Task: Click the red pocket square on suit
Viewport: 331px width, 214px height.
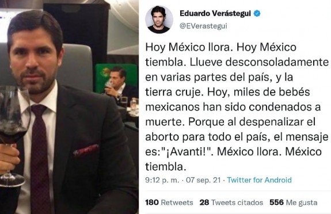Action: coord(86,150)
